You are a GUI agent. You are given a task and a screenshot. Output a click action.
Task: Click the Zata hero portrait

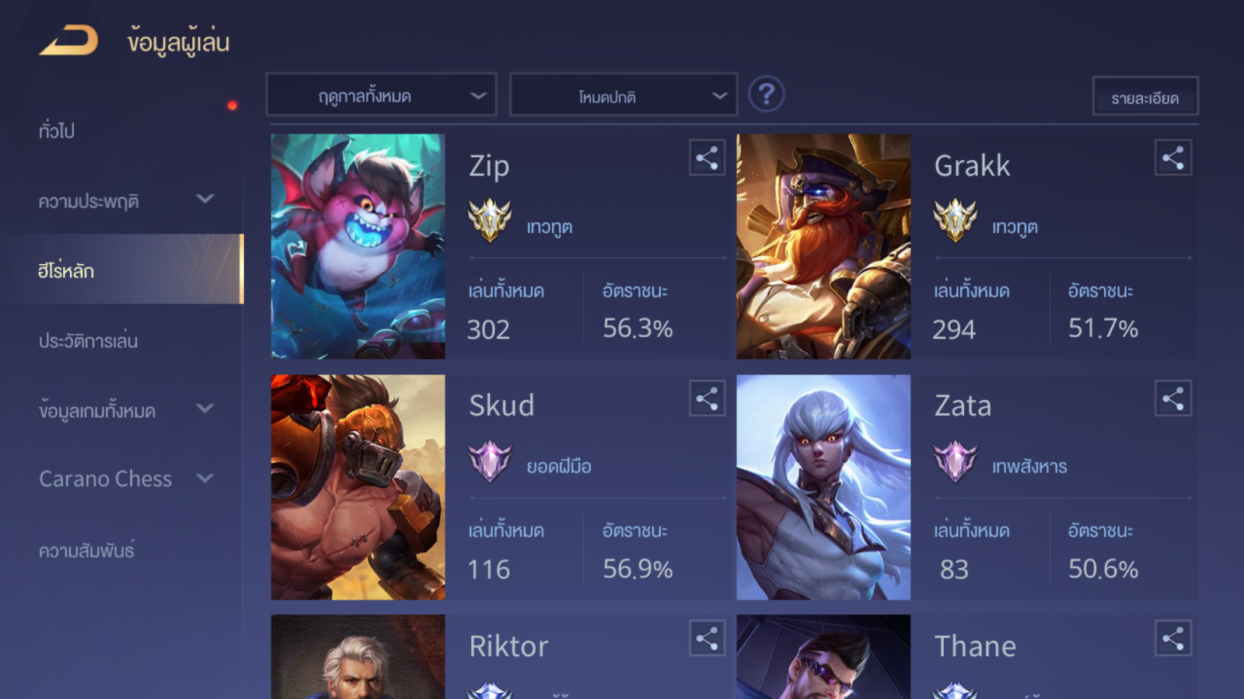pos(823,487)
